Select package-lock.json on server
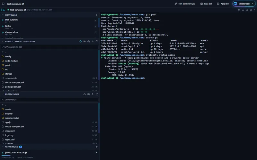The image size is (257, 160). point(49,87)
